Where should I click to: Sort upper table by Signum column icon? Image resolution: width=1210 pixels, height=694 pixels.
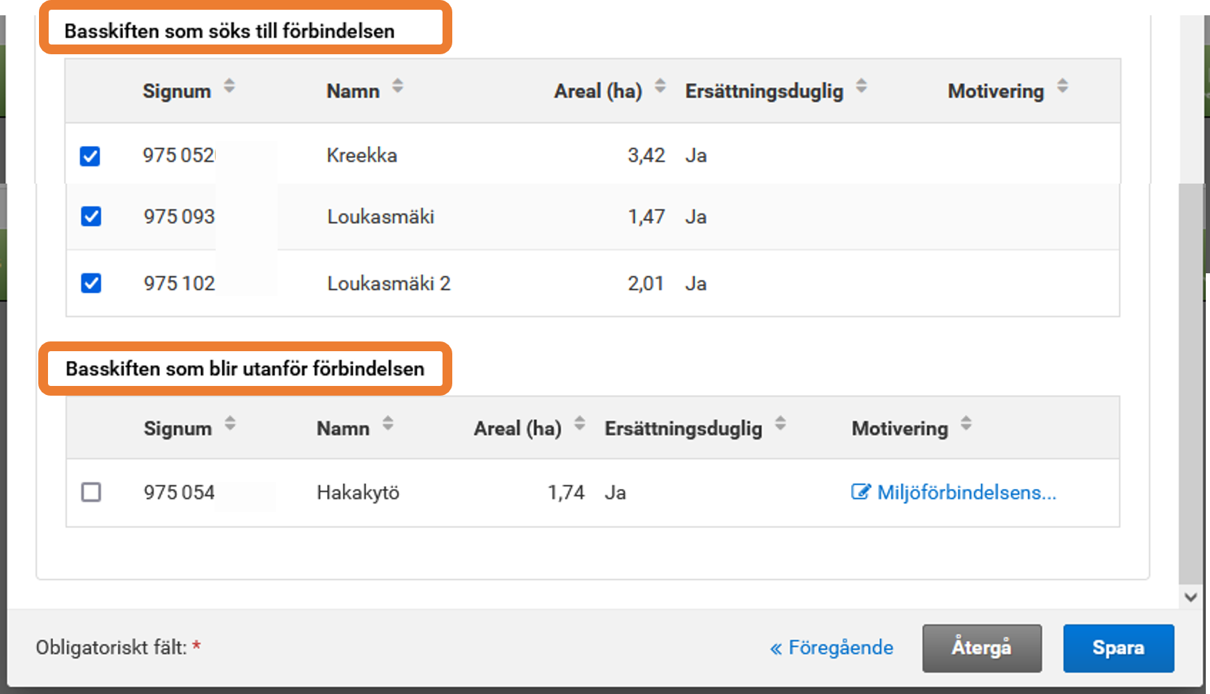click(x=229, y=87)
